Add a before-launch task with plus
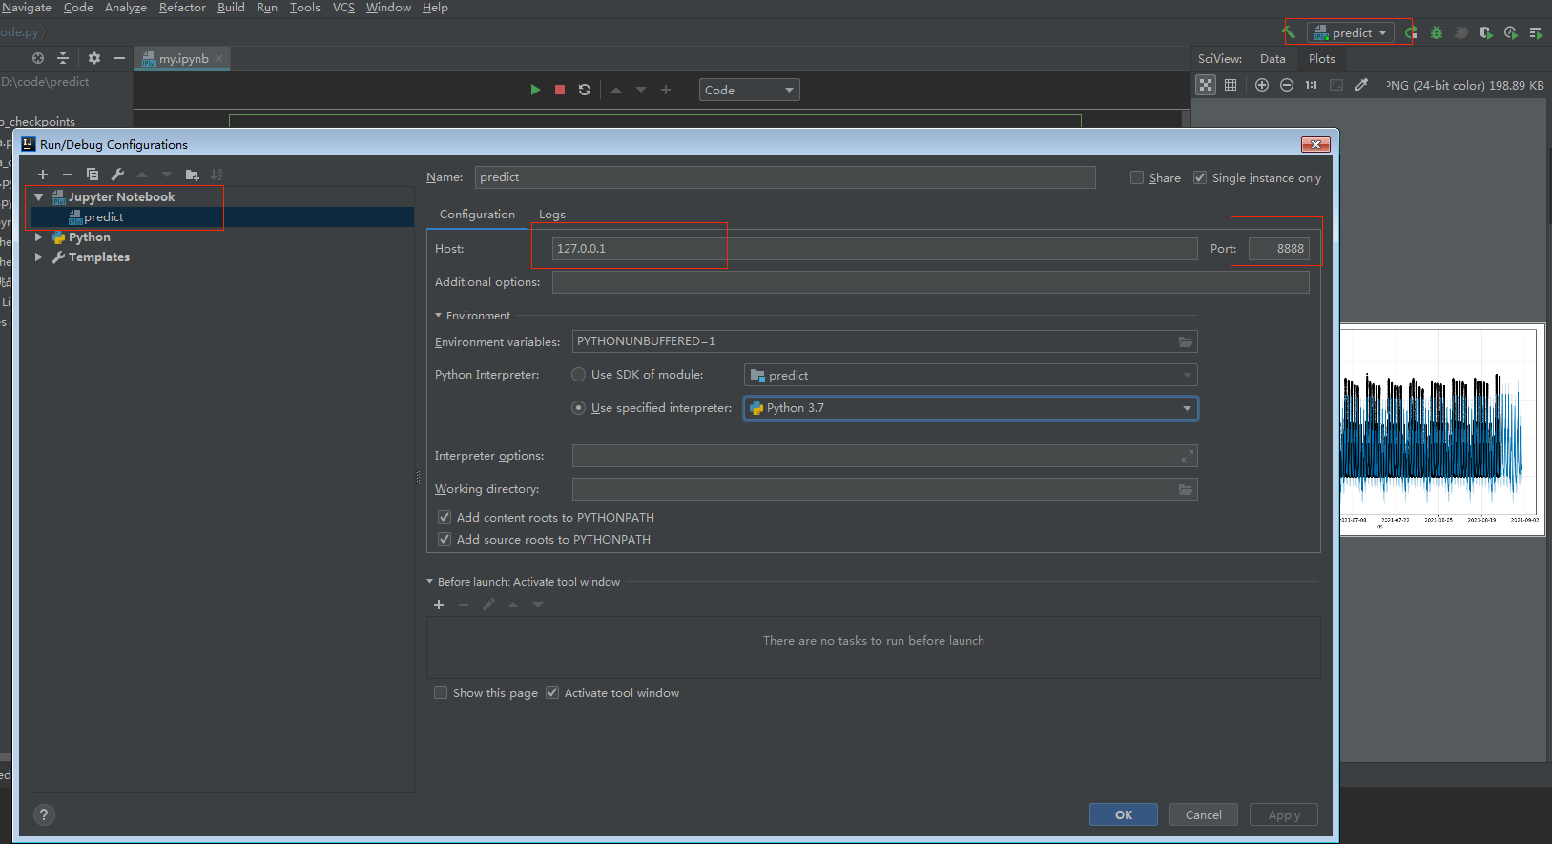The height and width of the screenshot is (844, 1552). coord(439,605)
